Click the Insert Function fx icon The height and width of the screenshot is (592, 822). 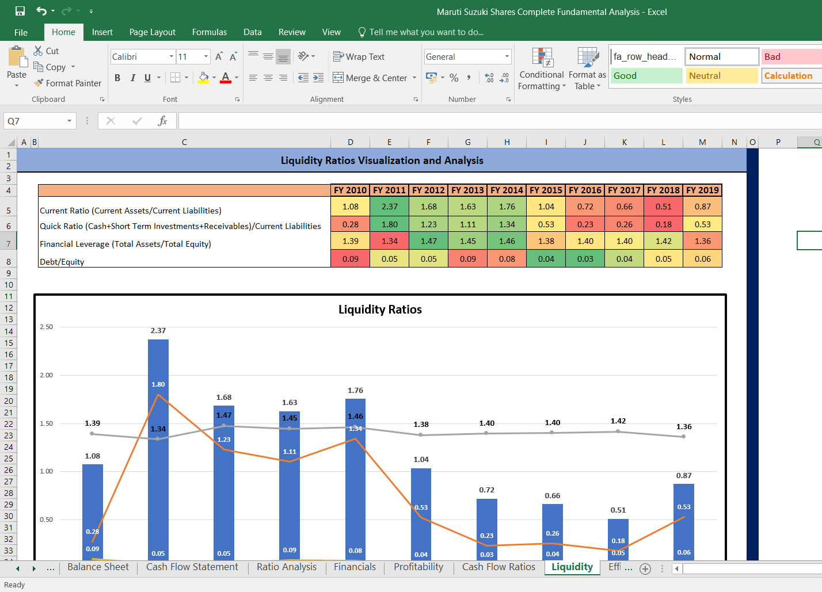(163, 121)
